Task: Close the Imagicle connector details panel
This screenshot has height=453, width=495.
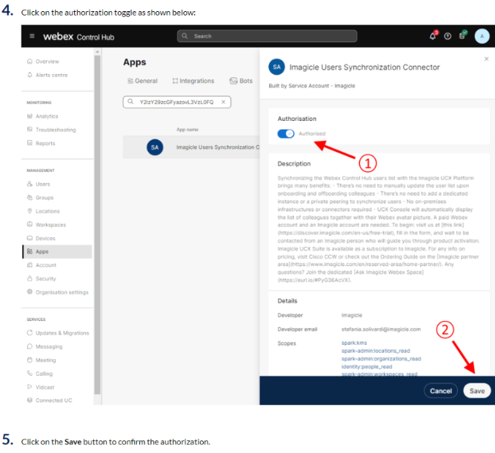Action: (486, 59)
